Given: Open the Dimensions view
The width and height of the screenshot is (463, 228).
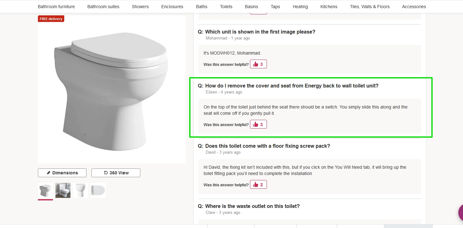Looking at the screenshot, I should point(62,173).
